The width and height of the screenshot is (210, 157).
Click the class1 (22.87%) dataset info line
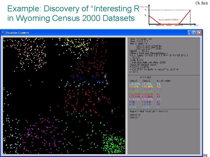(x=149, y=46)
